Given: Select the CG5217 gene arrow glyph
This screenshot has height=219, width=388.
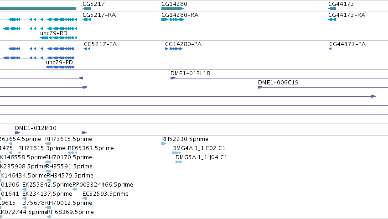Looking at the screenshot, I should click(x=87, y=9).
